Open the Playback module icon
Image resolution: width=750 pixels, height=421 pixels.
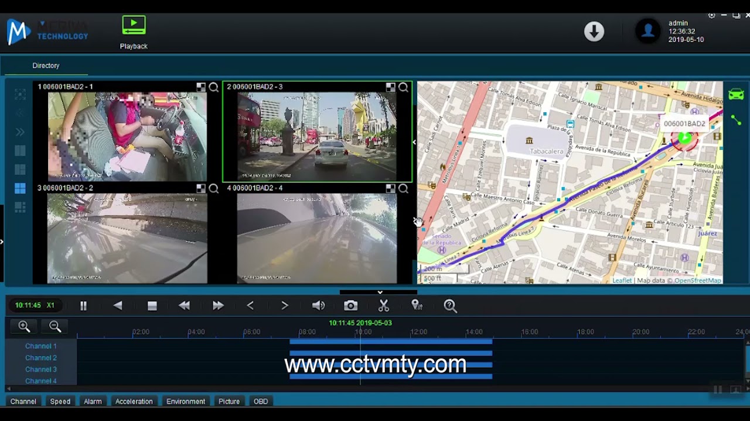[x=134, y=26]
